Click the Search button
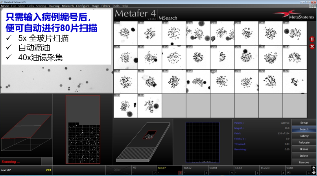Viewport: 317px width, 176px height. tap(304, 129)
